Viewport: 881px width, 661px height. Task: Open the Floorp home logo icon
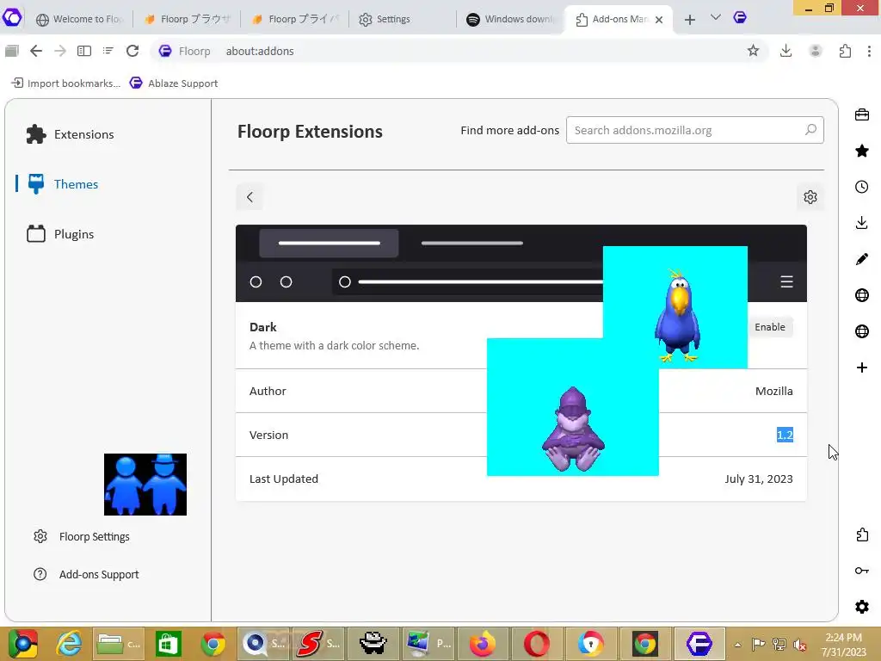coord(12,17)
